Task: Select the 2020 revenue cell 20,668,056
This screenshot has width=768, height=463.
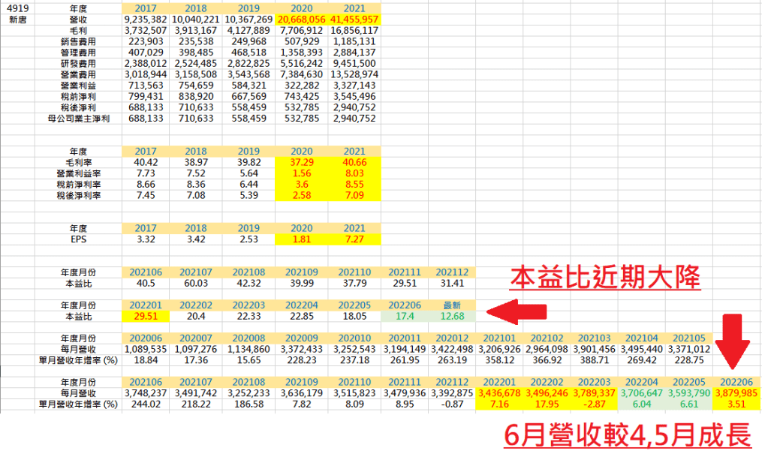Action: (x=301, y=18)
